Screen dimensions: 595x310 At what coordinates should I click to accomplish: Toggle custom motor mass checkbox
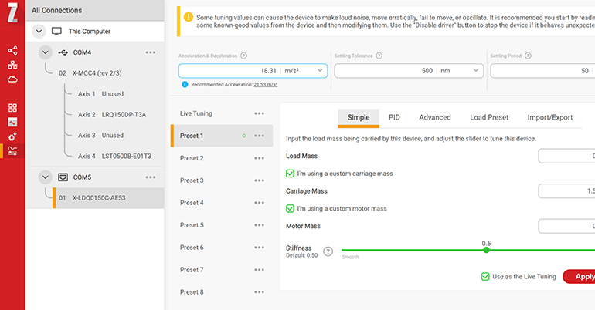point(291,208)
